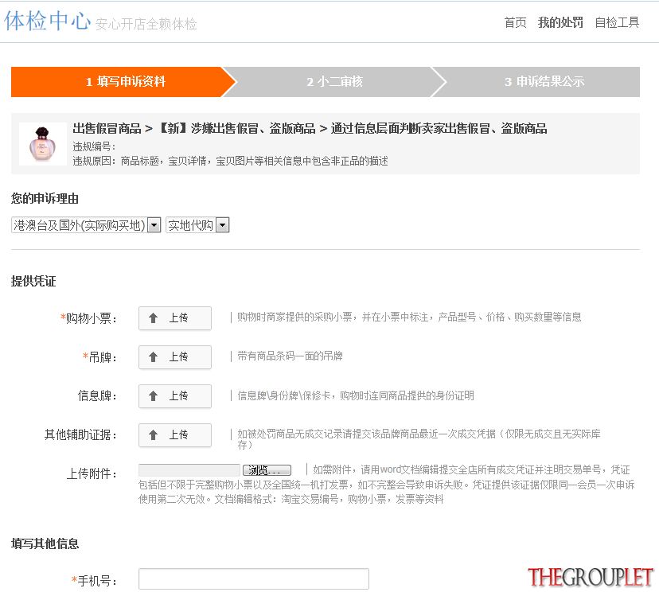Image resolution: width=659 pixels, height=592 pixels.
Task: Click the 带有商品条码一面的吊牌 hint text
Action: click(x=290, y=356)
